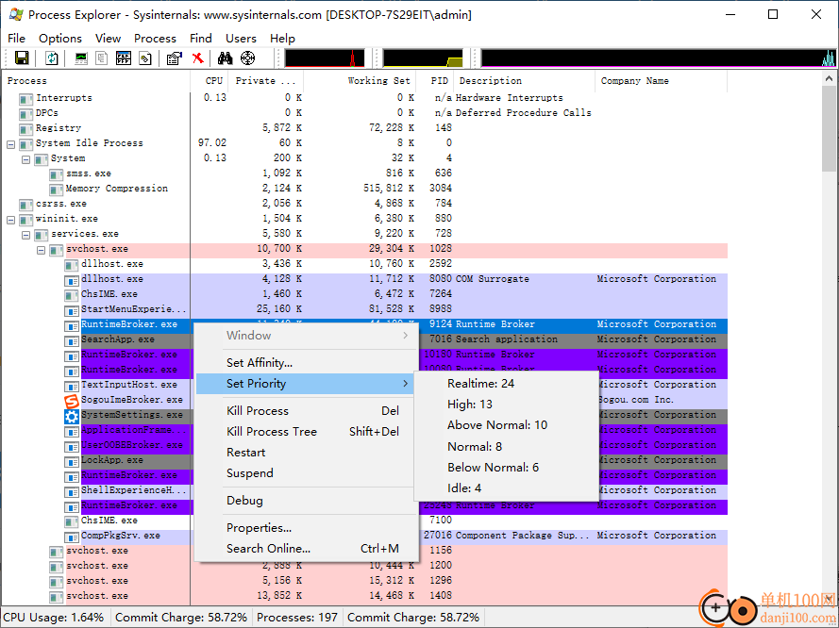Viewport: 839px width, 628px height.
Task: Choose Debug in the context menu
Action: 307,501
